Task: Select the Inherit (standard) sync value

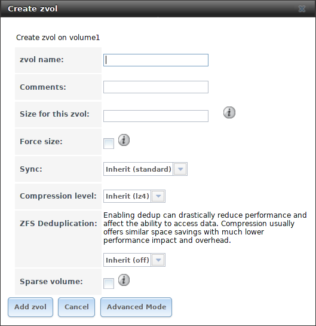Action: click(138, 169)
